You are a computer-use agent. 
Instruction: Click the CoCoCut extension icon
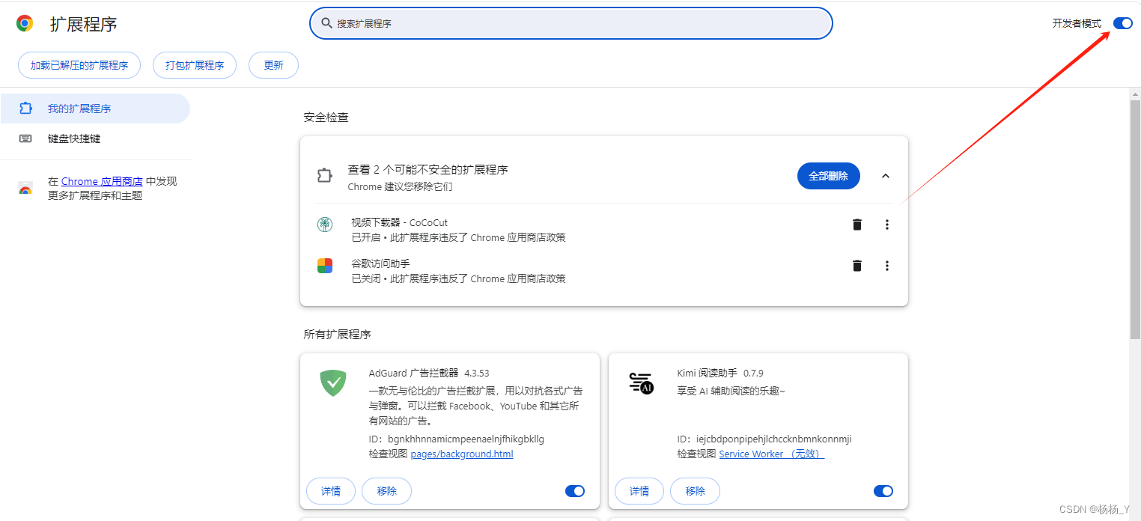[x=324, y=224]
